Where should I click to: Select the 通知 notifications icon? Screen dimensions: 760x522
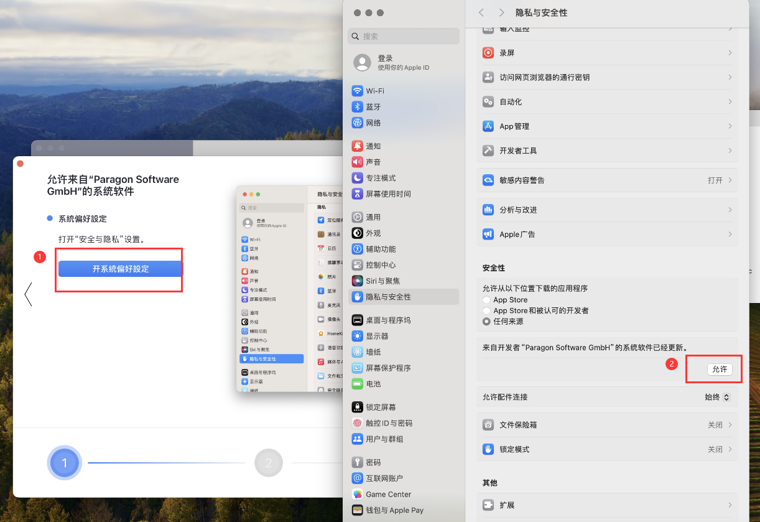point(357,146)
